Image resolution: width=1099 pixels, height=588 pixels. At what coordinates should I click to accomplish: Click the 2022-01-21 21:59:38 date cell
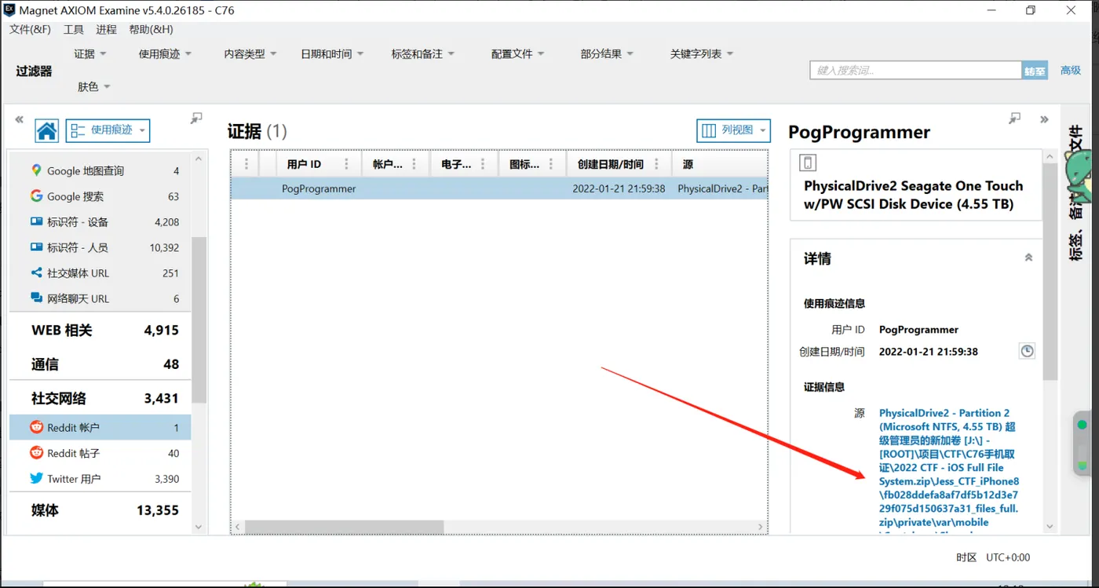(x=619, y=188)
